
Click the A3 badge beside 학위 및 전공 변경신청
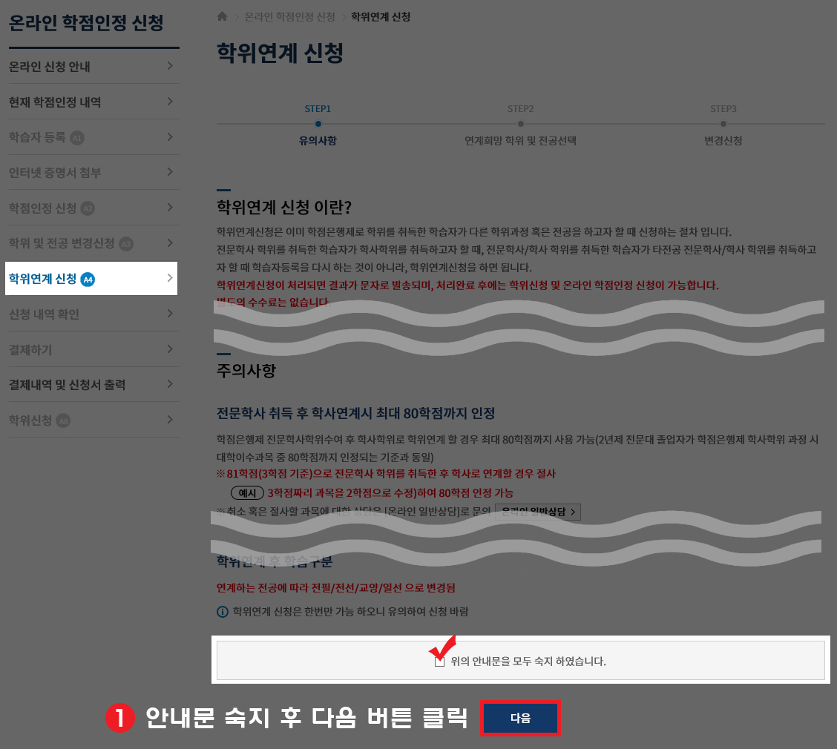pos(126,244)
